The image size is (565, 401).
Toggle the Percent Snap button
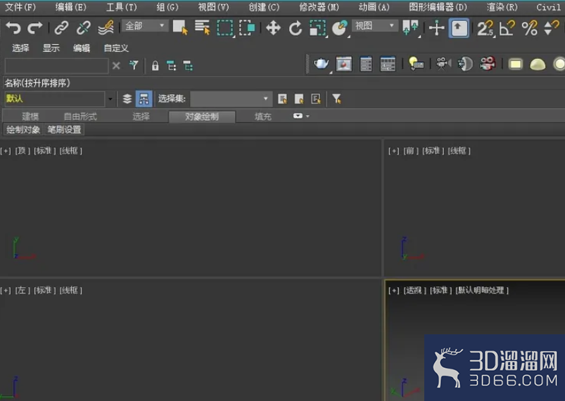(x=529, y=28)
